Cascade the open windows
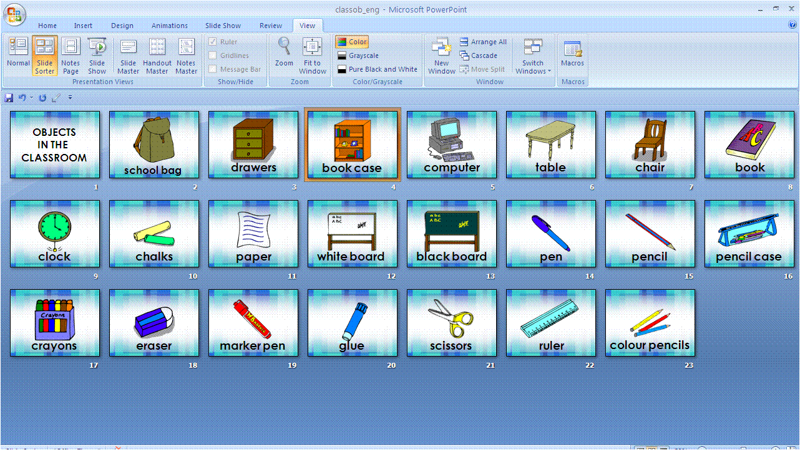 pos(479,55)
